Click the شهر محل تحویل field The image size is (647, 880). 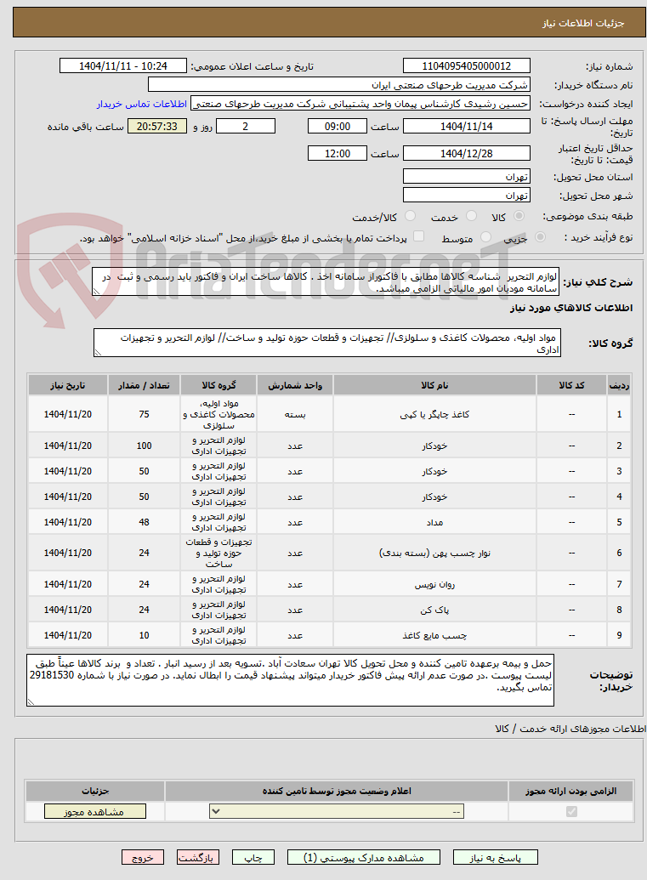[x=466, y=196]
